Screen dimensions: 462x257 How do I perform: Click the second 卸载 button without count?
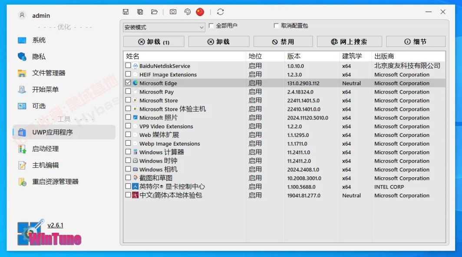tap(219, 42)
